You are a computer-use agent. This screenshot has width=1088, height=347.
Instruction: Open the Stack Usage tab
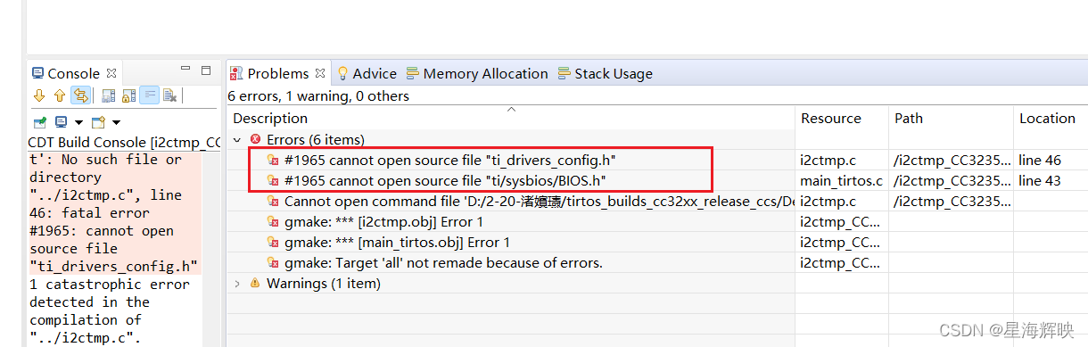[x=606, y=73]
